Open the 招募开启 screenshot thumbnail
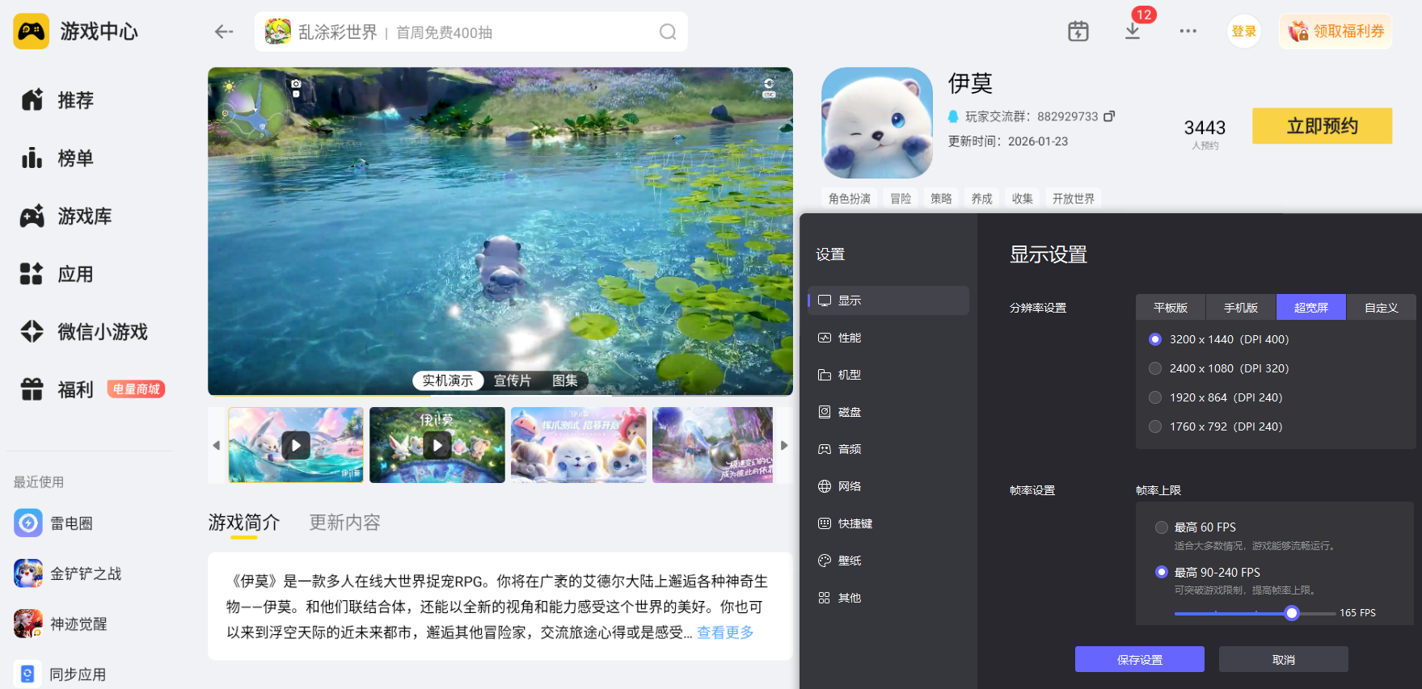This screenshot has height=689, width=1422. [579, 445]
